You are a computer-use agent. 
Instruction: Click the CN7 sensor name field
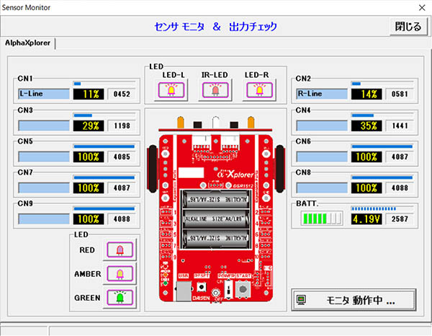point(44,188)
